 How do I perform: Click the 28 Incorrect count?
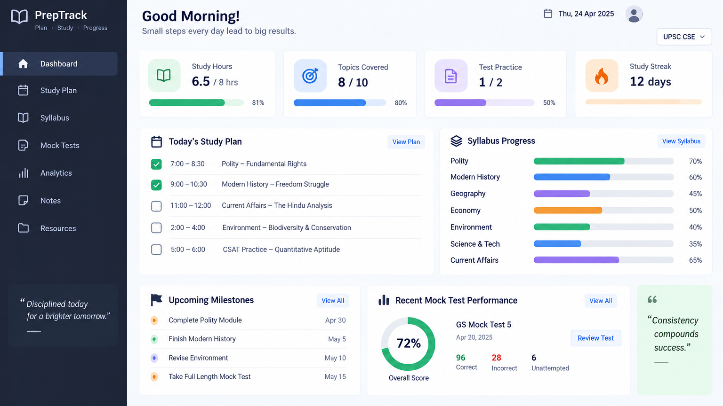coord(496,358)
